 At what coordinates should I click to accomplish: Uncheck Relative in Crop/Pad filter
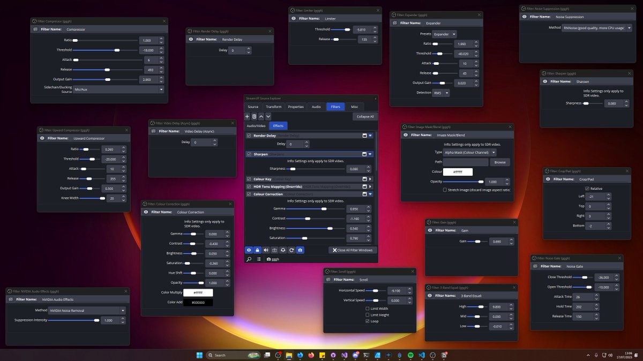[587, 189]
